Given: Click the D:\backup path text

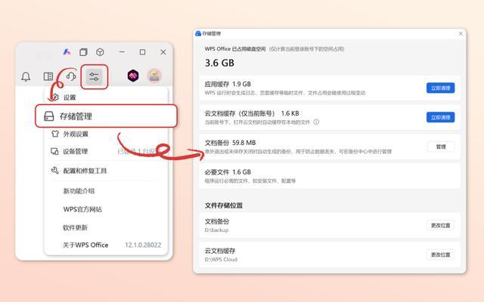Looking at the screenshot, I should [217, 230].
